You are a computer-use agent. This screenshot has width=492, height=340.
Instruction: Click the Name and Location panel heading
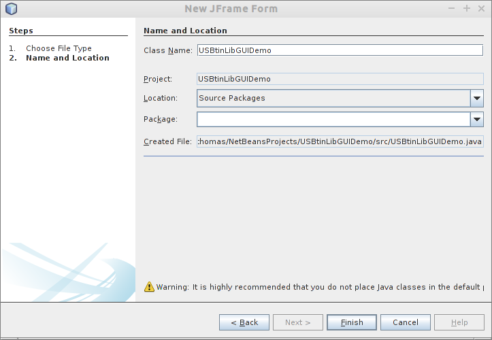coord(186,31)
